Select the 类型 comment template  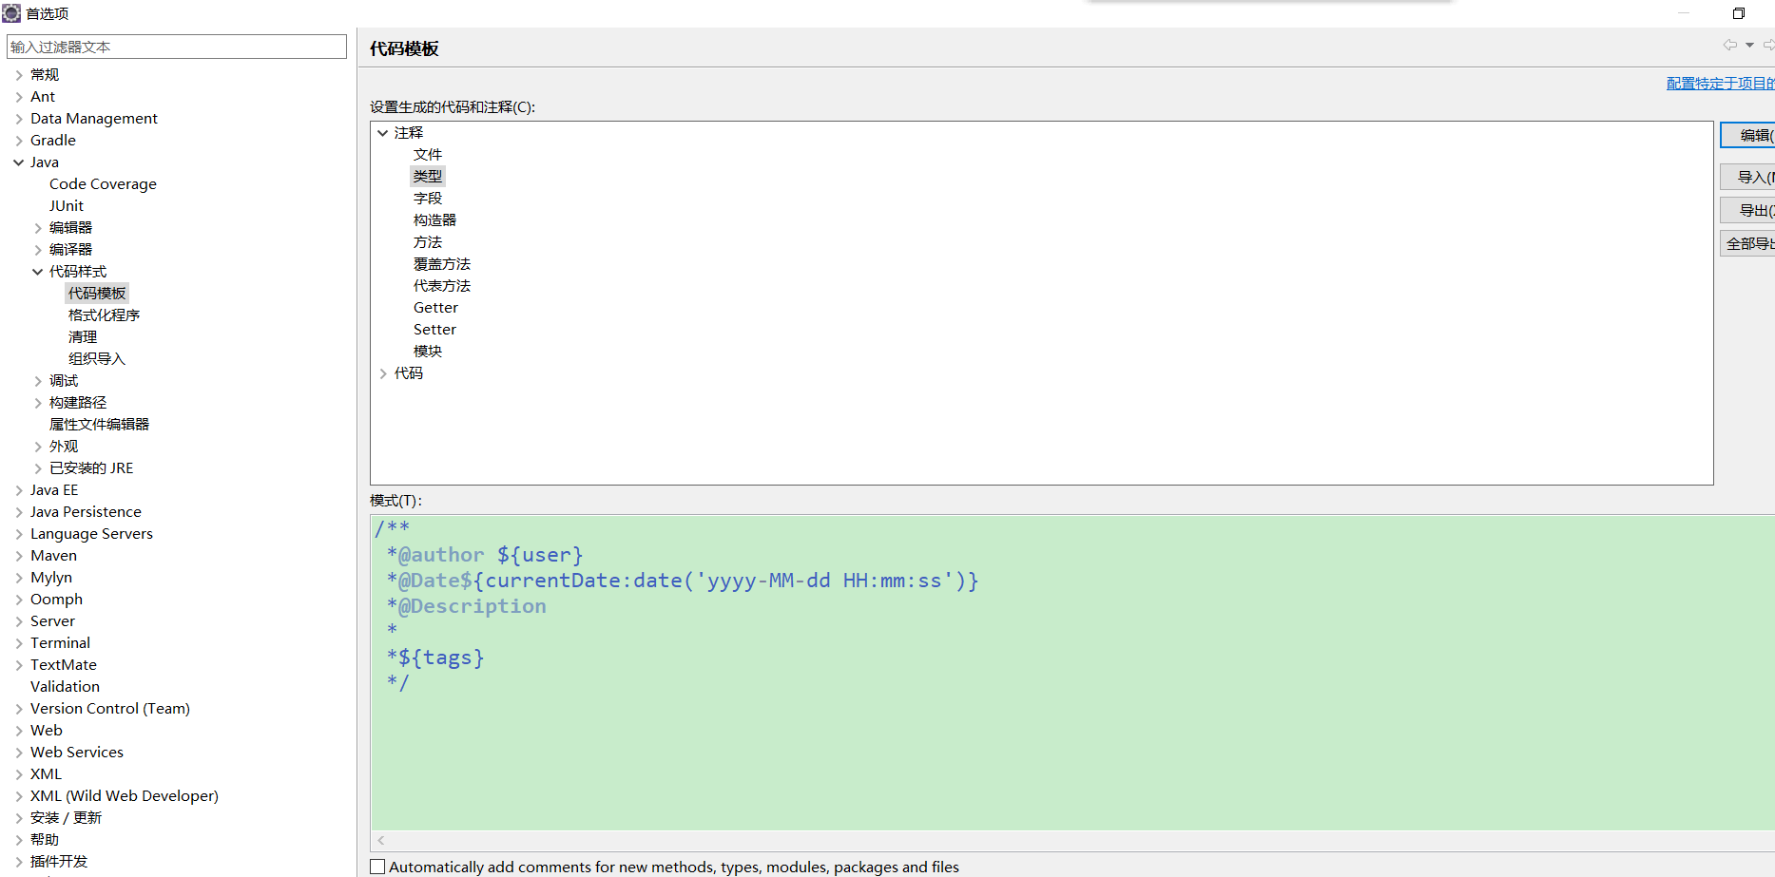coord(428,177)
